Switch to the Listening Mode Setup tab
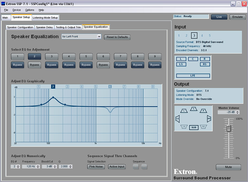This screenshot has height=182, width=248. (x=45, y=18)
